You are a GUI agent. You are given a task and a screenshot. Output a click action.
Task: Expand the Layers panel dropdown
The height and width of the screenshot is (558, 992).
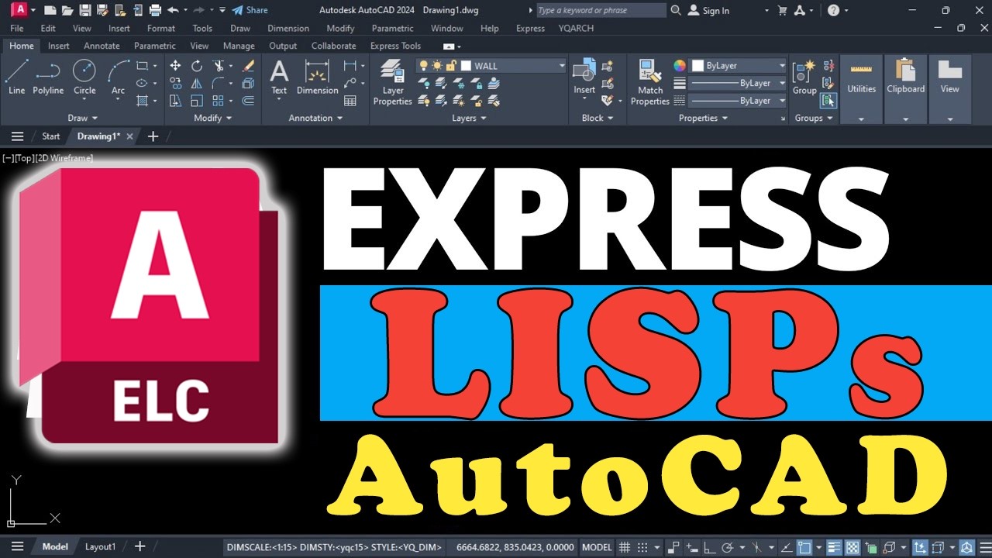tap(469, 118)
